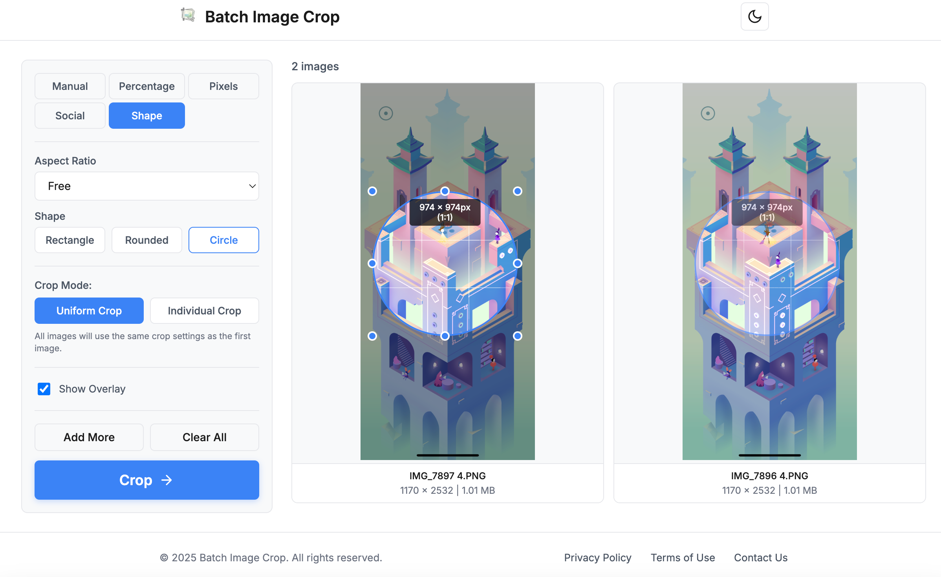Switch to Individual Crop mode
Image resolution: width=941 pixels, height=577 pixels.
204,311
